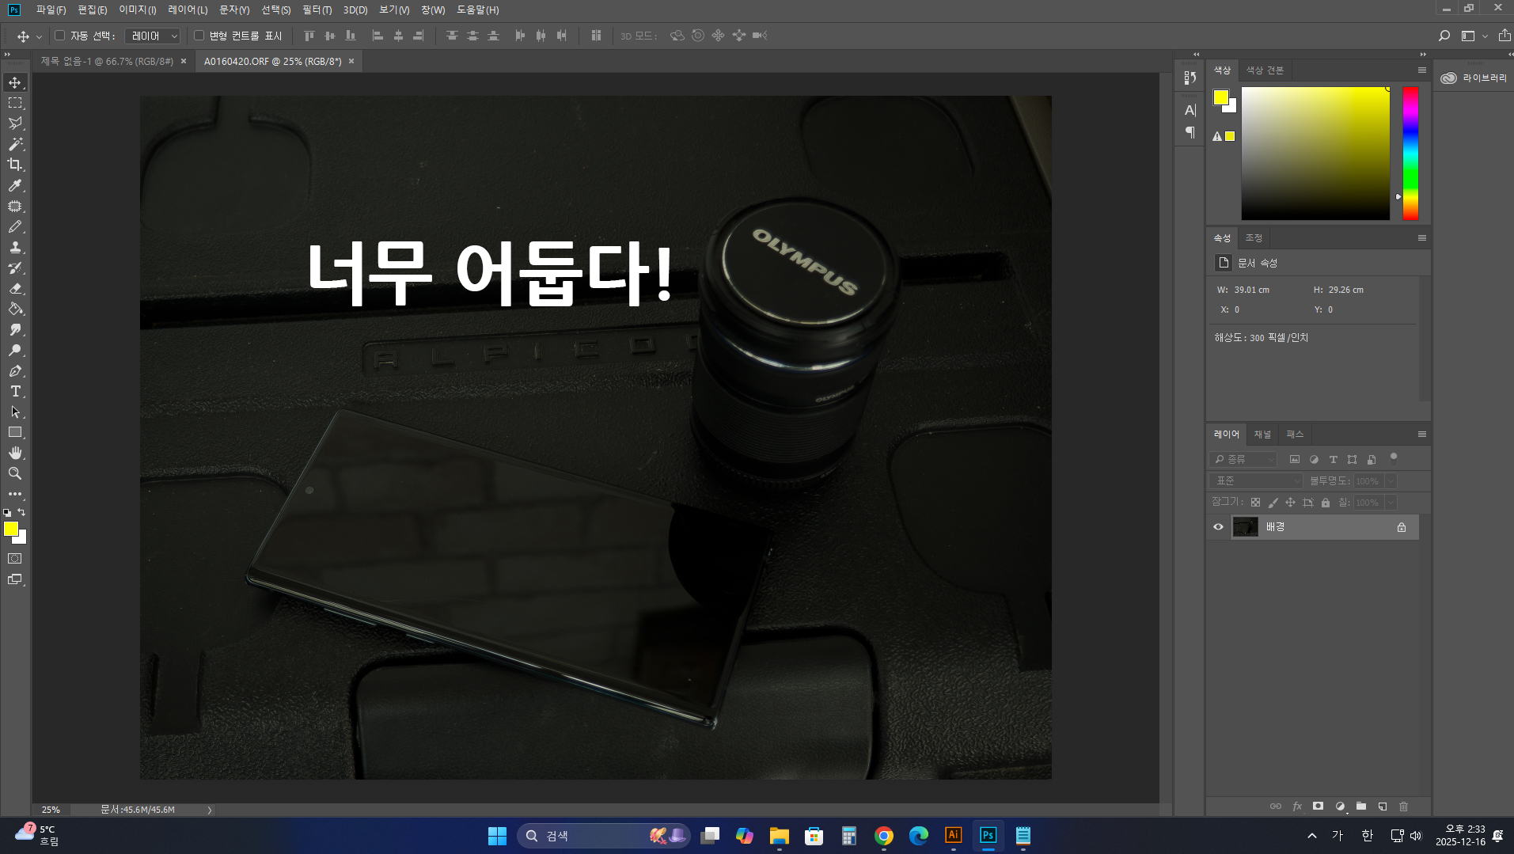Open the 필터(T) menu
The image size is (1514, 854).
click(317, 9)
